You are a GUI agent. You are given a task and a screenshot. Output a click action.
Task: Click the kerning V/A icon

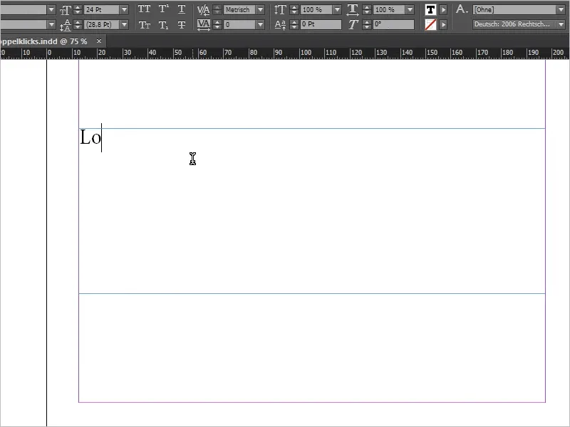203,10
